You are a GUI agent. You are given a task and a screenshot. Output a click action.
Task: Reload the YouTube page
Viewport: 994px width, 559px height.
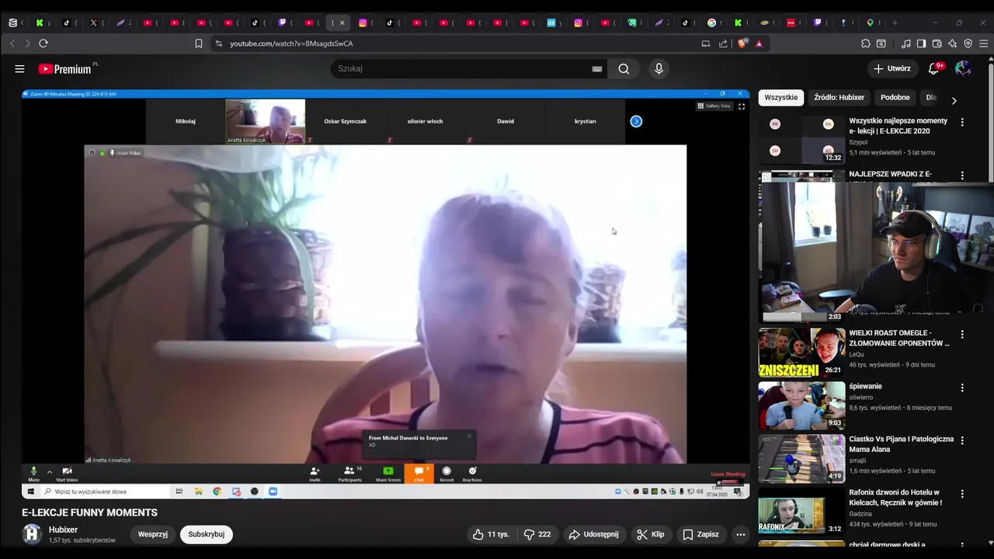click(x=43, y=43)
